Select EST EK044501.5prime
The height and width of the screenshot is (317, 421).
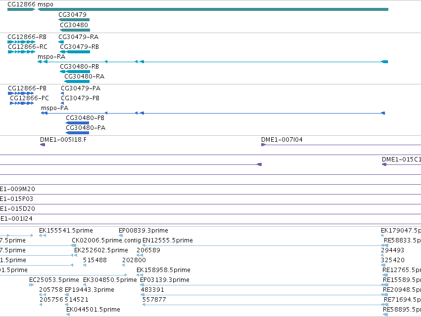[68, 315]
